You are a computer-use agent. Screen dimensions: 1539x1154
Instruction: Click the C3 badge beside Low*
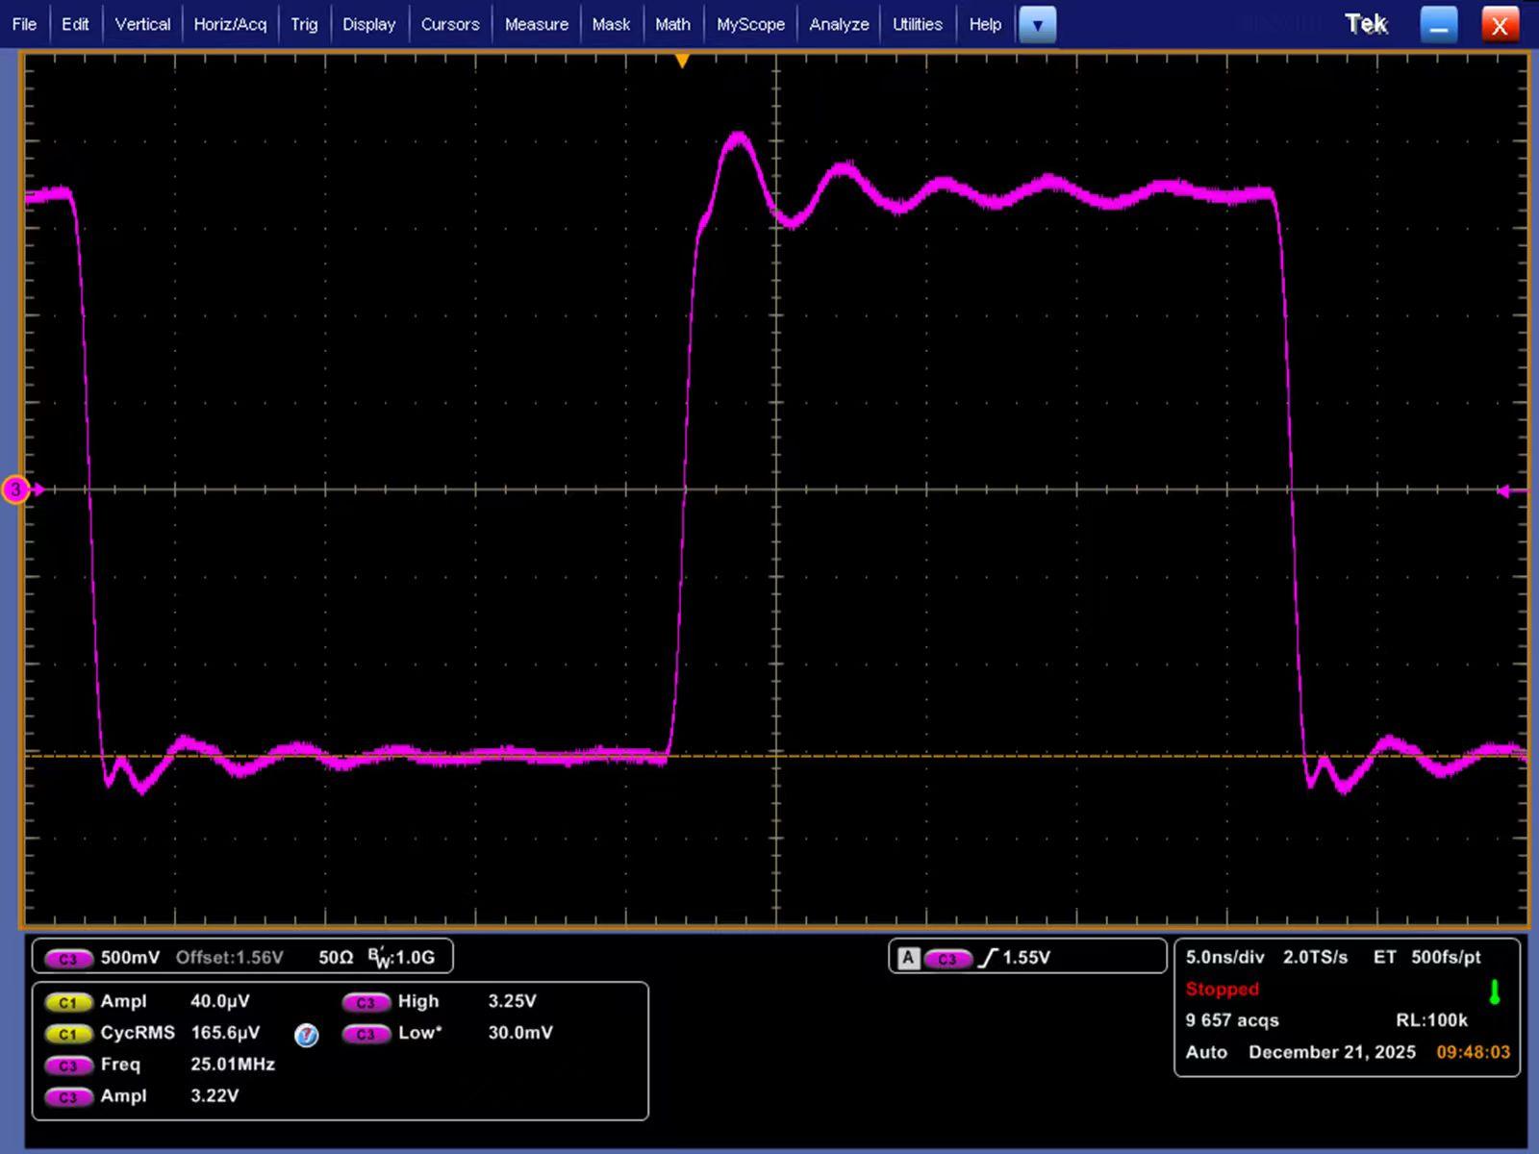(x=366, y=1034)
